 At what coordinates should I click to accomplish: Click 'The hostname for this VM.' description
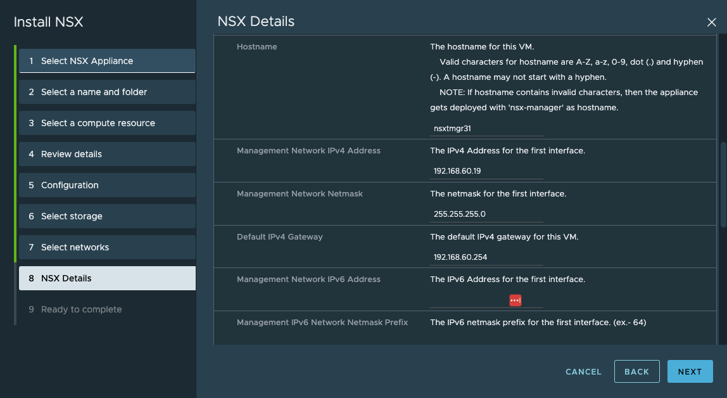coord(482,47)
